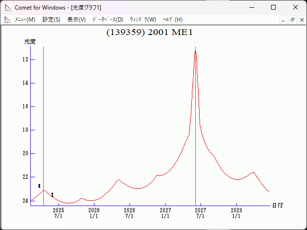Expand the データベース(D) menu

pyautogui.click(x=107, y=20)
